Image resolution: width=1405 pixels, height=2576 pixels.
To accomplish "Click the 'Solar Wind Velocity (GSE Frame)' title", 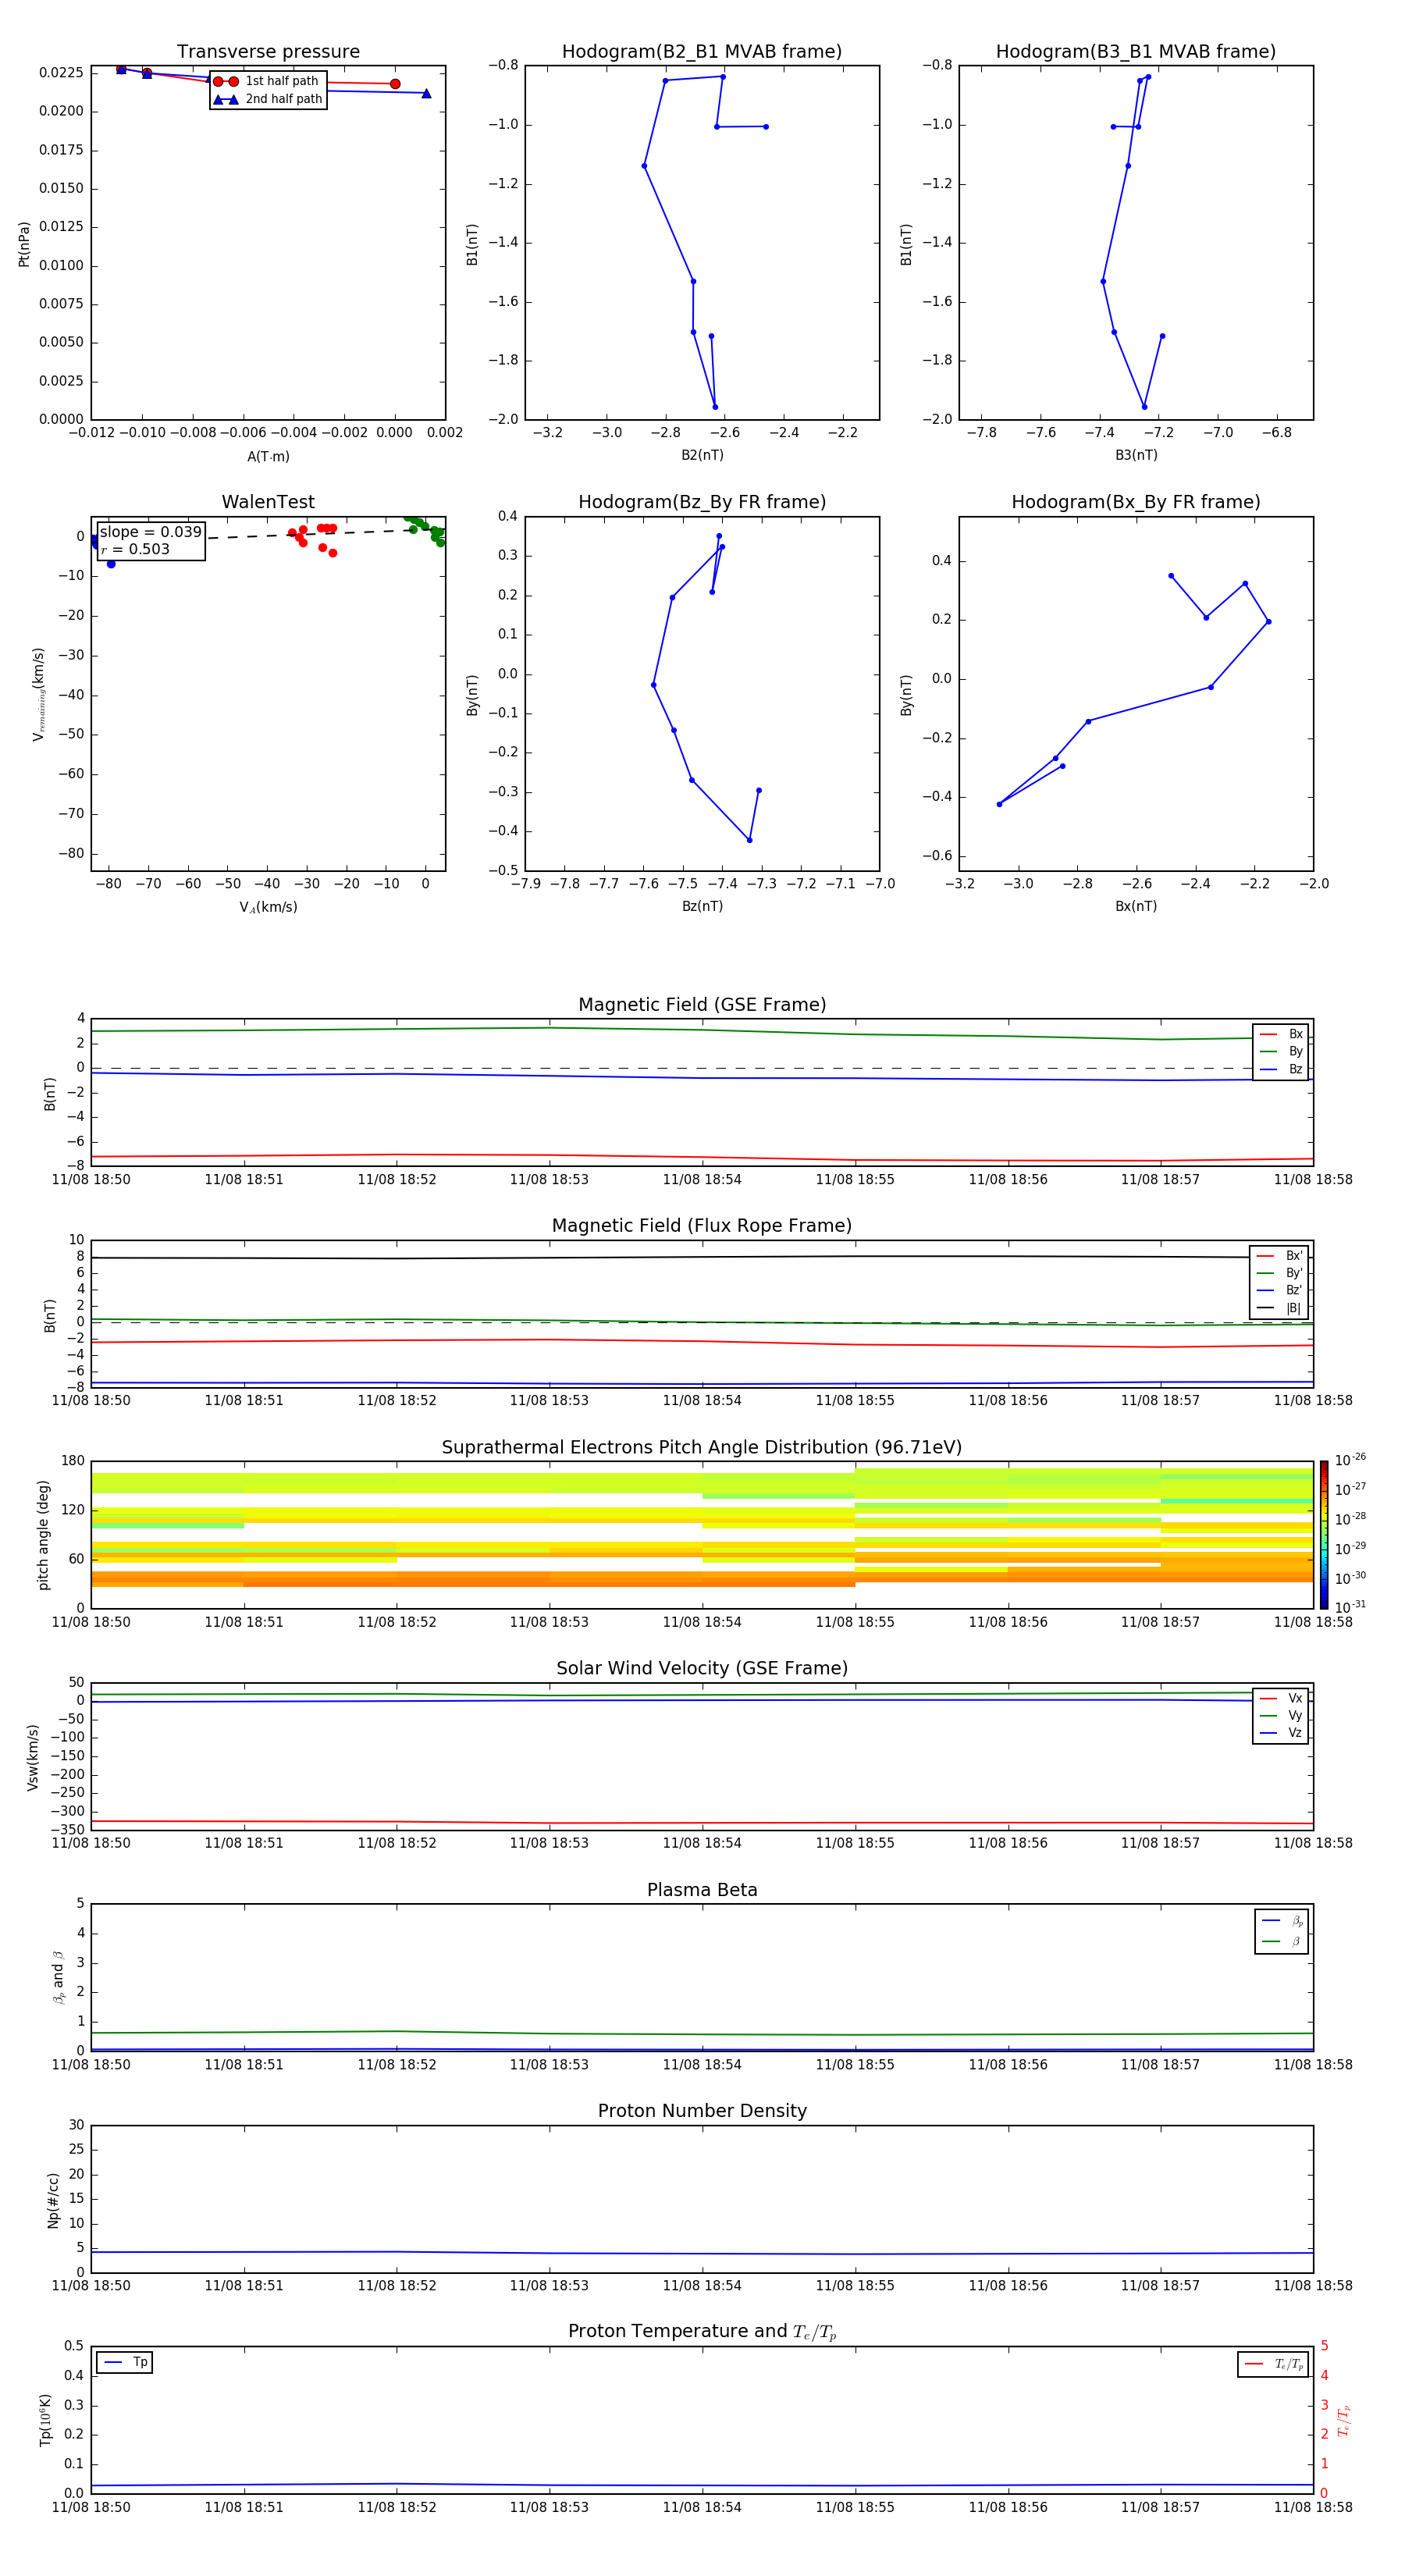I will coord(702,1669).
